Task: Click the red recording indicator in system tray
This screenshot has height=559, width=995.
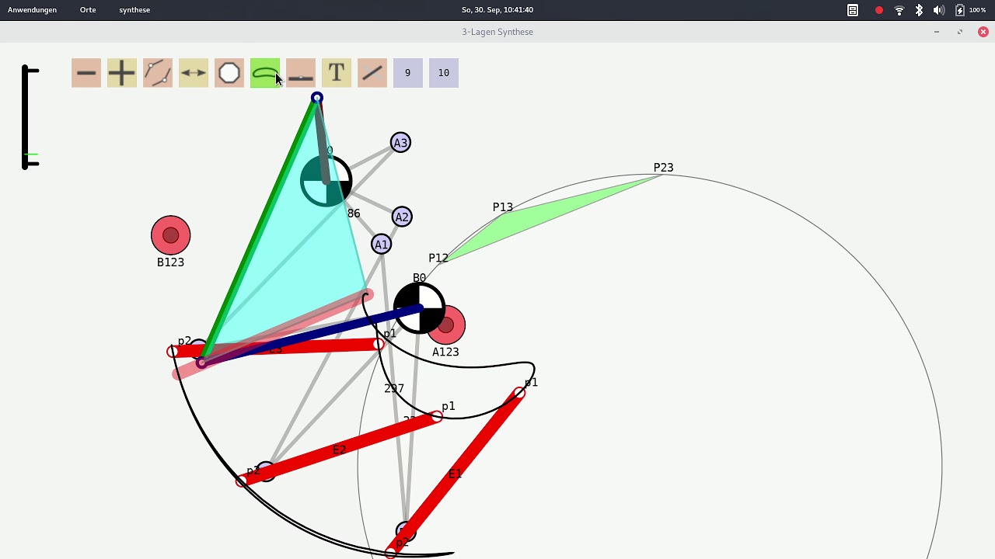Action: click(x=879, y=10)
